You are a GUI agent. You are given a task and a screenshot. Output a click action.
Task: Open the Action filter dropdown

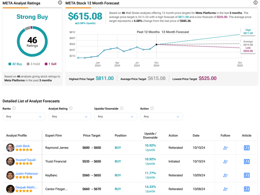click(161, 116)
